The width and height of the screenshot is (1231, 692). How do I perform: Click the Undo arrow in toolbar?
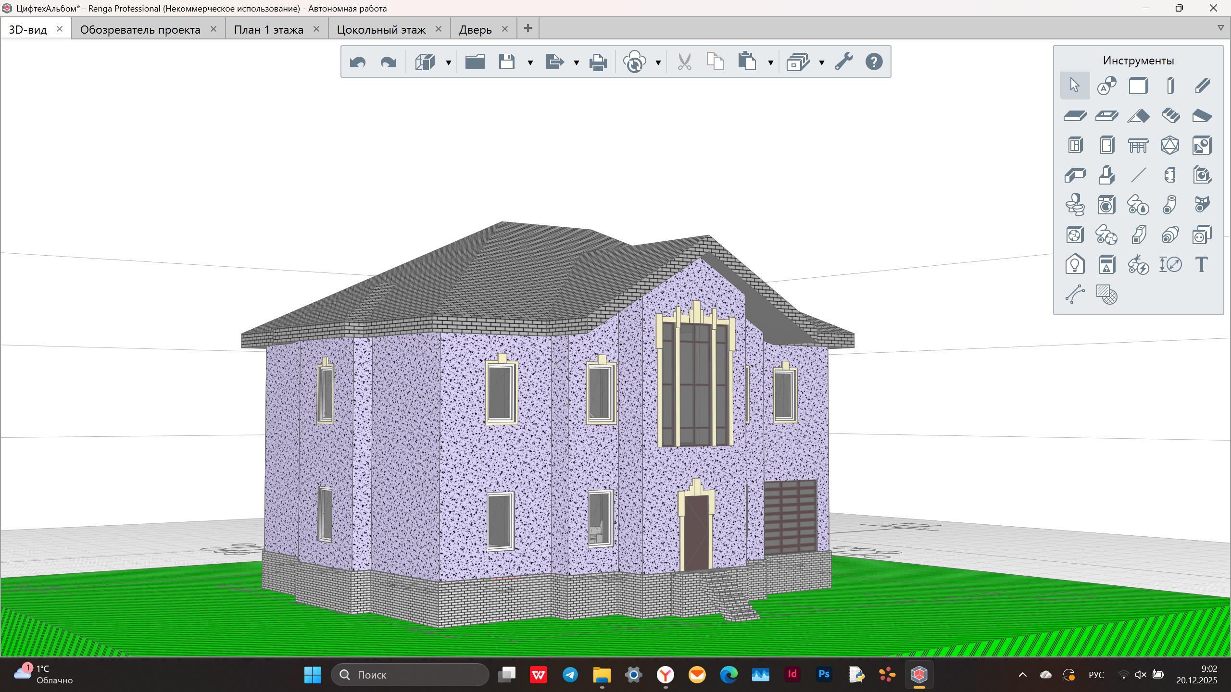point(357,62)
